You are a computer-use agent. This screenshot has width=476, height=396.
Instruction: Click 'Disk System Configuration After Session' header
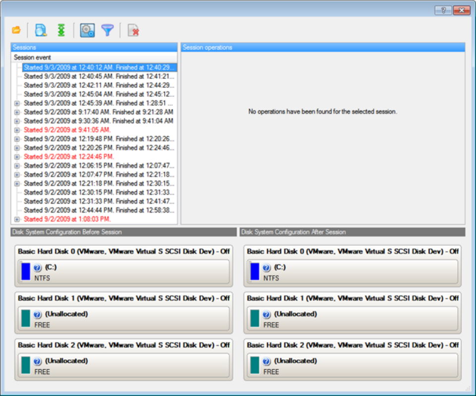pos(353,232)
